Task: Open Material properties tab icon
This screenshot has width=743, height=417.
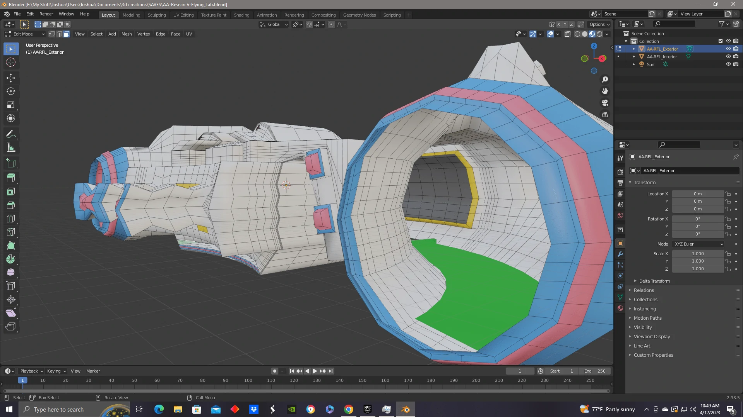Action: tap(620, 308)
